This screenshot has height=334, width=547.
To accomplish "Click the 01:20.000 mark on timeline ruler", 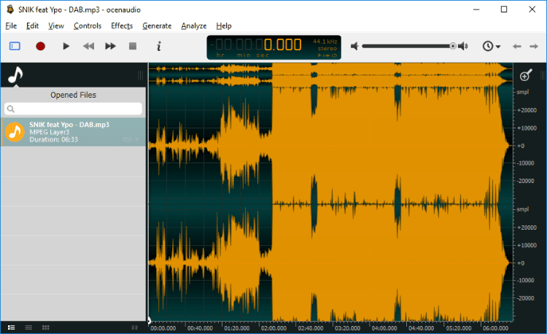I will (x=237, y=328).
